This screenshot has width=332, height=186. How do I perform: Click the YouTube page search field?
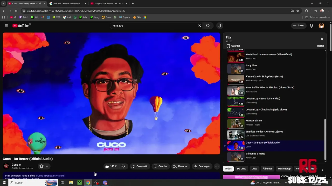[154, 26]
